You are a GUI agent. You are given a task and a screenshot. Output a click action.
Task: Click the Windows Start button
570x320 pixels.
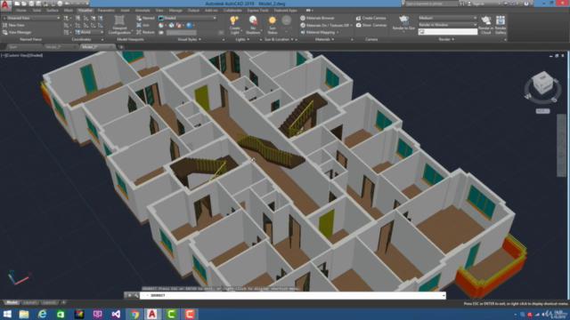pyautogui.click(x=7, y=314)
